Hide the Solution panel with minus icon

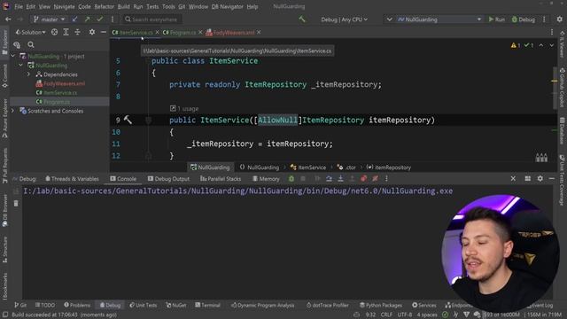tap(104, 32)
